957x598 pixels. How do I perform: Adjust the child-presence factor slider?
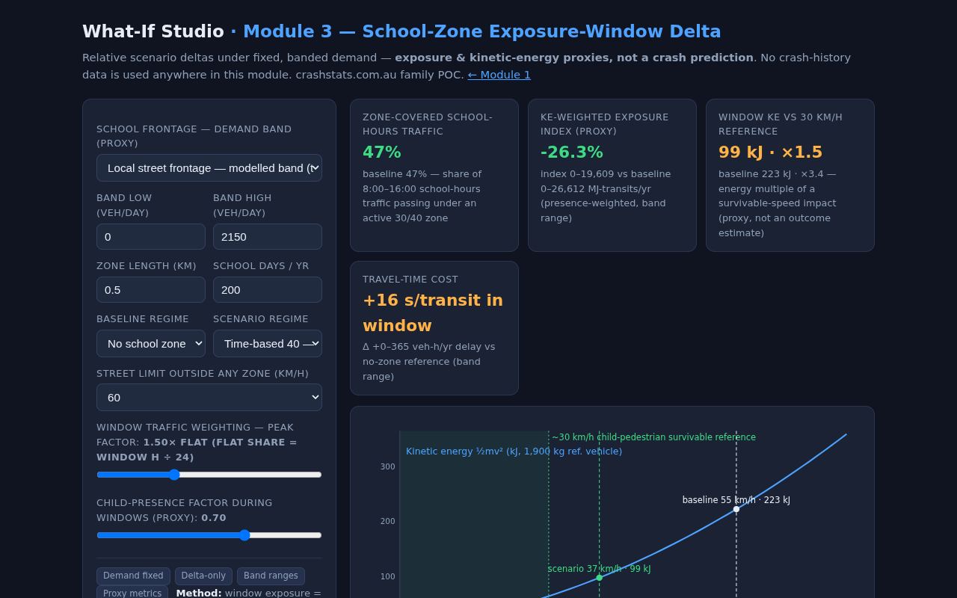209,535
